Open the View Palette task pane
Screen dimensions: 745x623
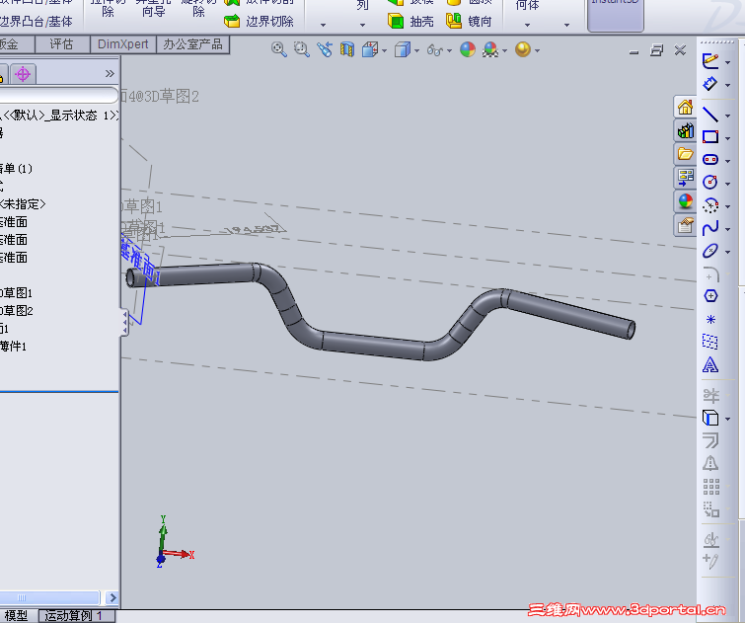pos(685,178)
